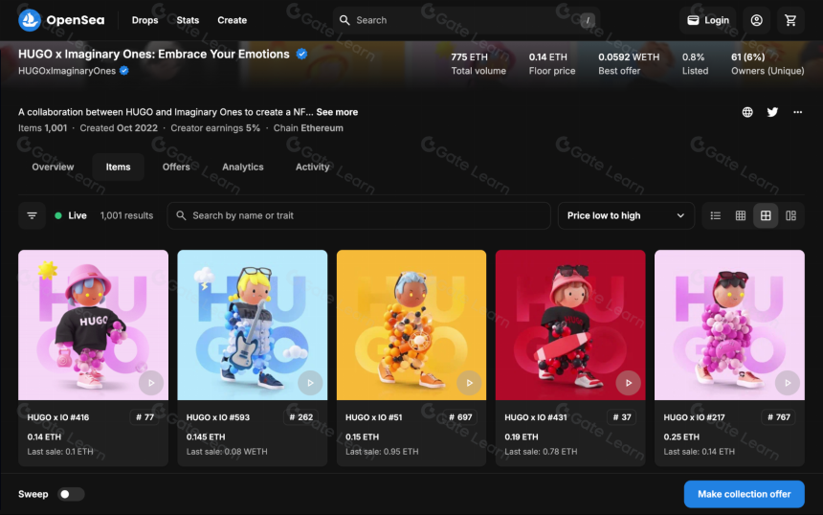Click the 0.14 ETH Floor price stat
The width and height of the screenshot is (823, 515).
552,63
